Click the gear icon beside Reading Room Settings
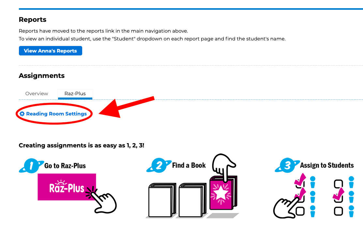Image resolution: width=363 pixels, height=227 pixels. point(22,113)
